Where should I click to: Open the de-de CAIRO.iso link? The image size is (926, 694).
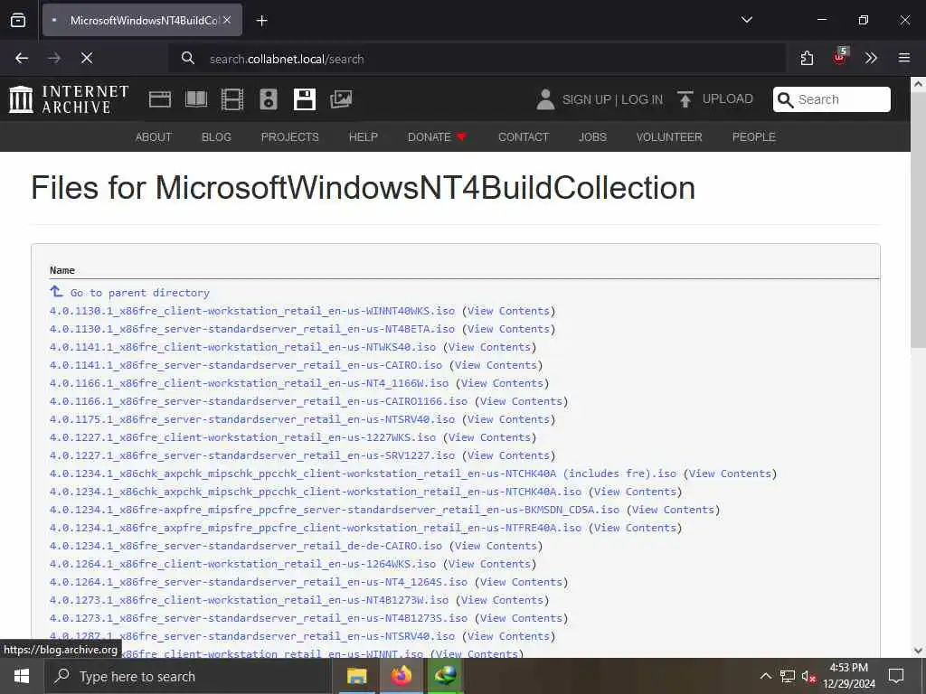[x=246, y=546]
